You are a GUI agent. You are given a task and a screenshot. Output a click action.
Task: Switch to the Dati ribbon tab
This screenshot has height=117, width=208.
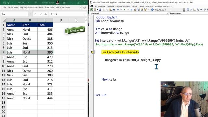pos(36,7)
